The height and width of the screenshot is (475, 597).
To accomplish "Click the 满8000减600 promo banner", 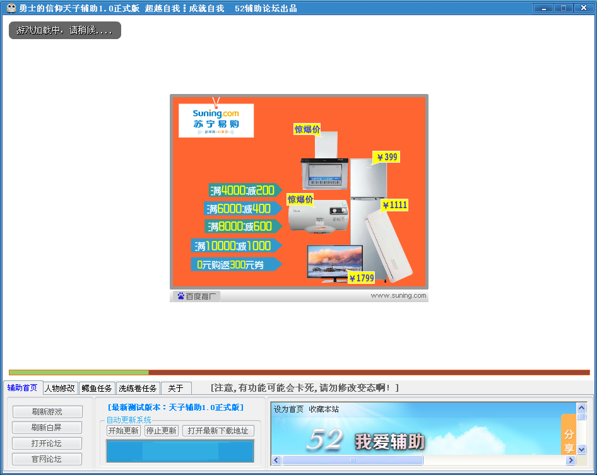I will click(243, 226).
